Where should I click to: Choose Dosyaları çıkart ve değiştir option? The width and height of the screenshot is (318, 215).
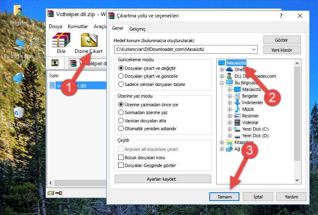pos(147,68)
